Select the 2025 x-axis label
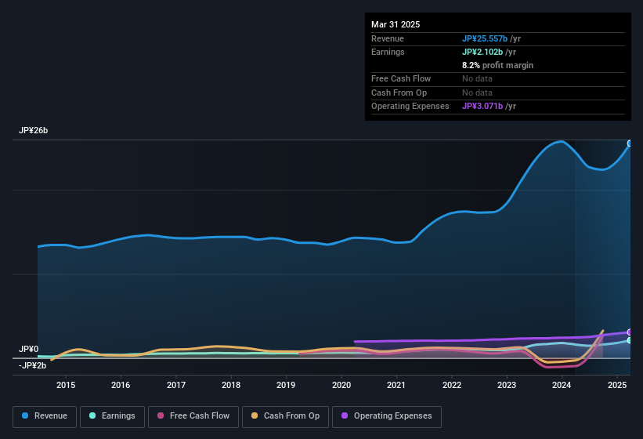 click(617, 385)
